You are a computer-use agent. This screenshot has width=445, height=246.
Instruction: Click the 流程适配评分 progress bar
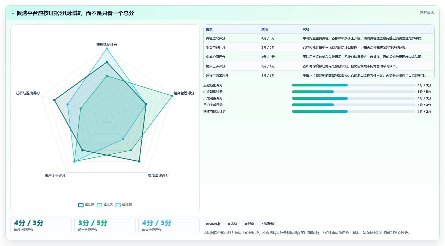pos(354,85)
